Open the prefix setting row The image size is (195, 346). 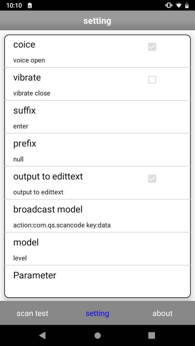pos(97,150)
